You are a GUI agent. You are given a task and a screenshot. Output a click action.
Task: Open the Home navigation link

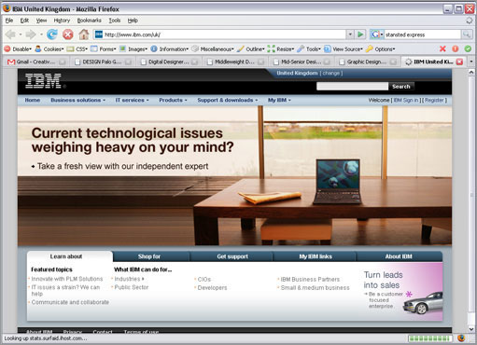33,100
